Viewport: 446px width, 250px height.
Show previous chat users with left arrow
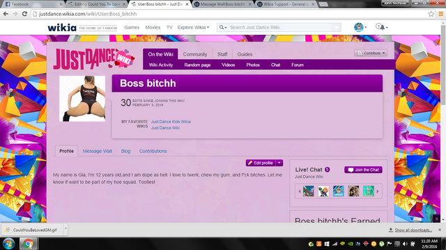[299, 192]
